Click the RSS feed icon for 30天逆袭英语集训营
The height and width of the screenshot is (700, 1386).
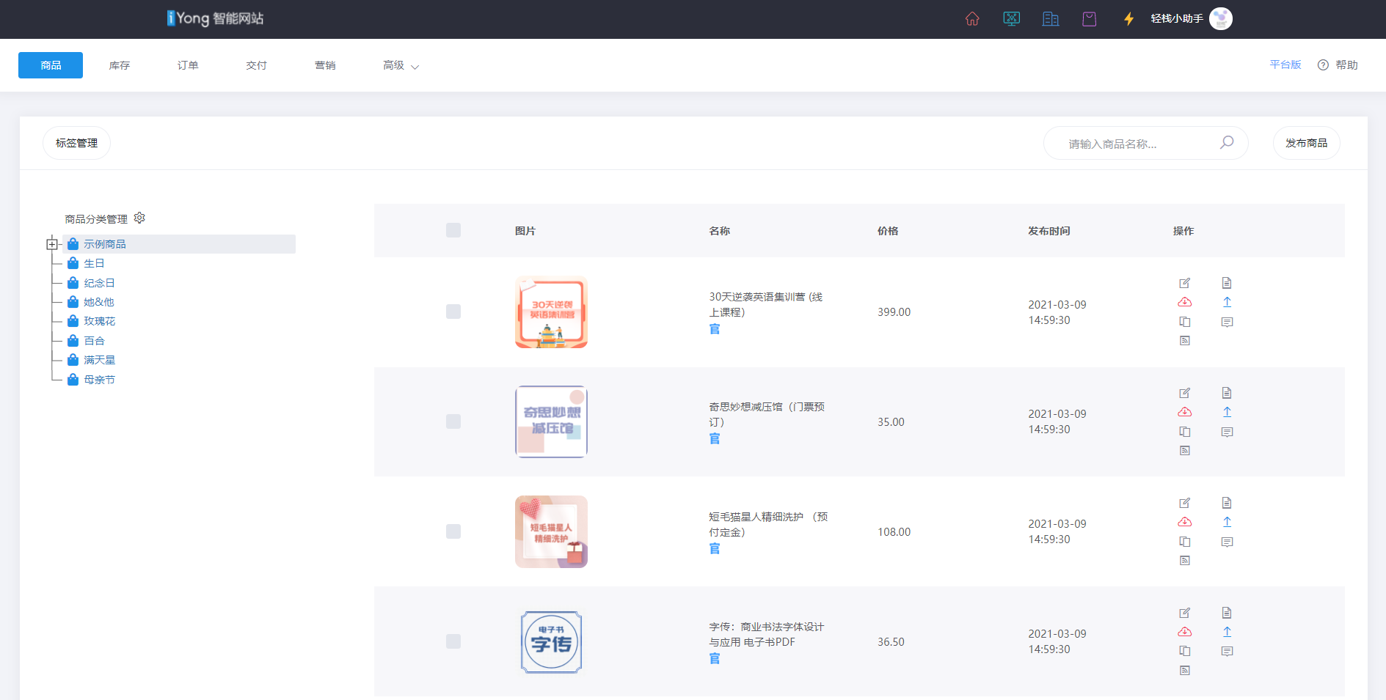point(1185,341)
